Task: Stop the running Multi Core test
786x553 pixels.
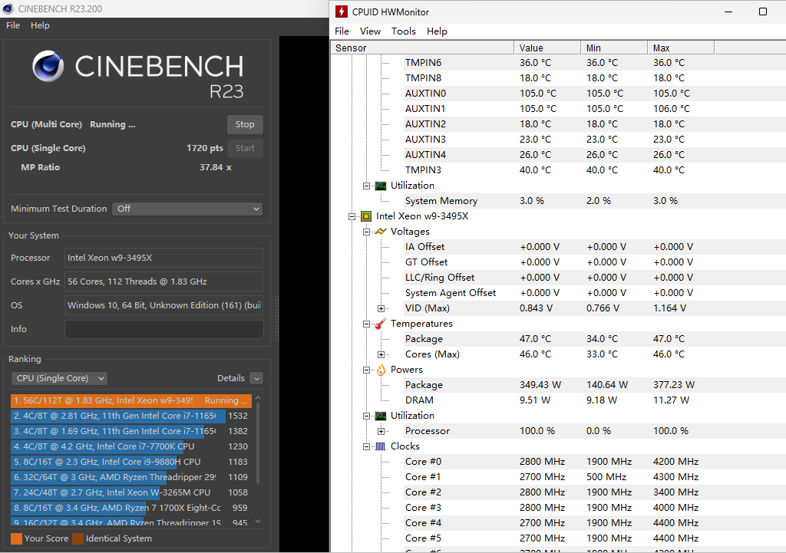Action: tap(245, 124)
